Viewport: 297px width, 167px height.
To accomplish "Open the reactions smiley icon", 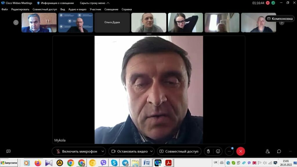I will coord(218,151).
